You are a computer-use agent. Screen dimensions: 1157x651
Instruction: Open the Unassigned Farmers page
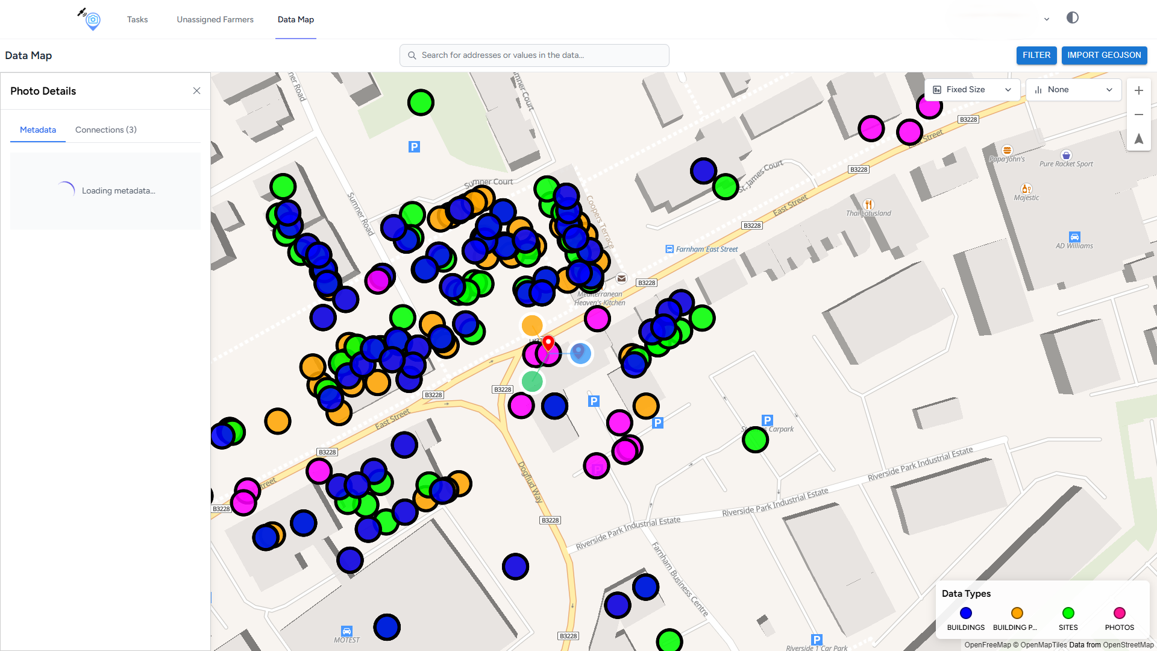tap(215, 19)
